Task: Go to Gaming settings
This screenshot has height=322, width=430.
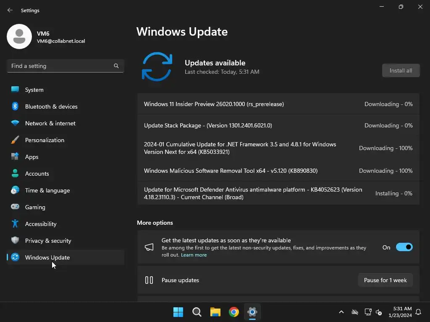Action: pos(66,207)
